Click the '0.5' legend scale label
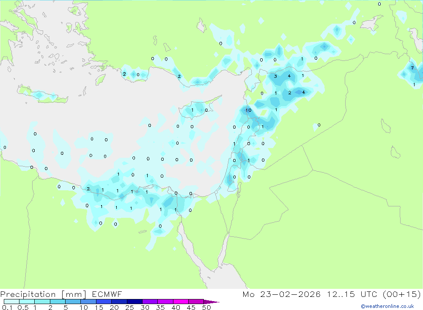423x310 pixels. click(x=23, y=307)
